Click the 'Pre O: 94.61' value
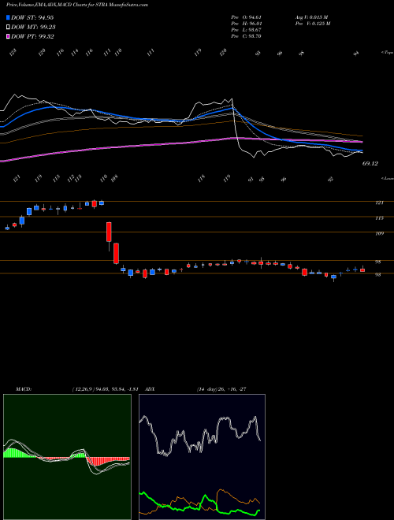Viewport: 394px width, 520px height. pos(247,17)
